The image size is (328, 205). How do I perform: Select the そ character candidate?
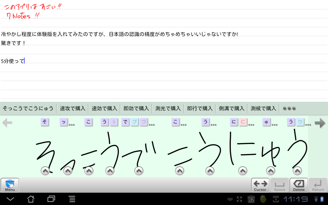[x=45, y=122]
